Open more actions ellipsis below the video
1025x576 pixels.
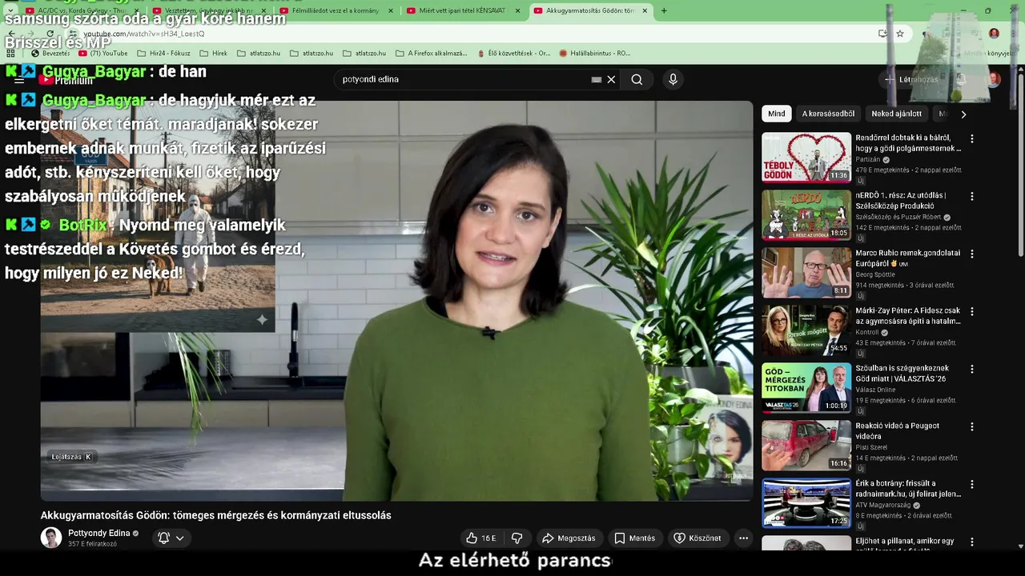(743, 538)
